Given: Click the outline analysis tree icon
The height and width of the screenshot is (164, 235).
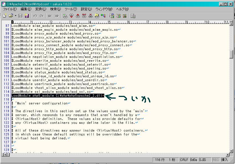Looking at the screenshot, I should (103, 16).
